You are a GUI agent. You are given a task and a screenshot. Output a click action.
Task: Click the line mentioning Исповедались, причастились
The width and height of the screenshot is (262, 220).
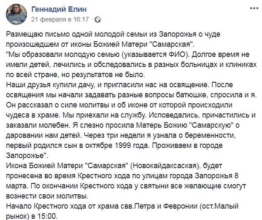pyautogui.click(x=131, y=115)
